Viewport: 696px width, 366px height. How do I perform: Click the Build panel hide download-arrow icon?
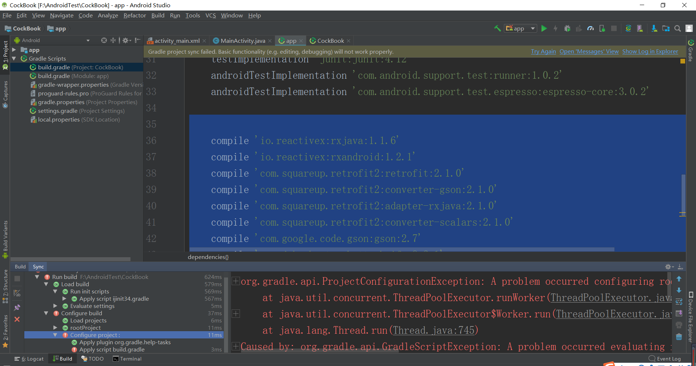click(x=680, y=267)
